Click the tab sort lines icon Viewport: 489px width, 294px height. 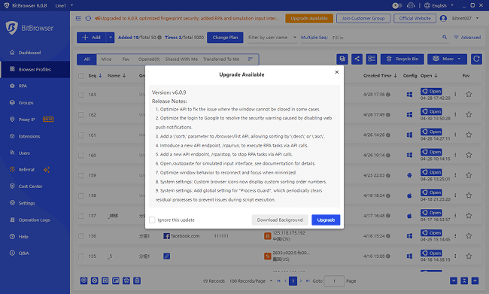point(250,59)
